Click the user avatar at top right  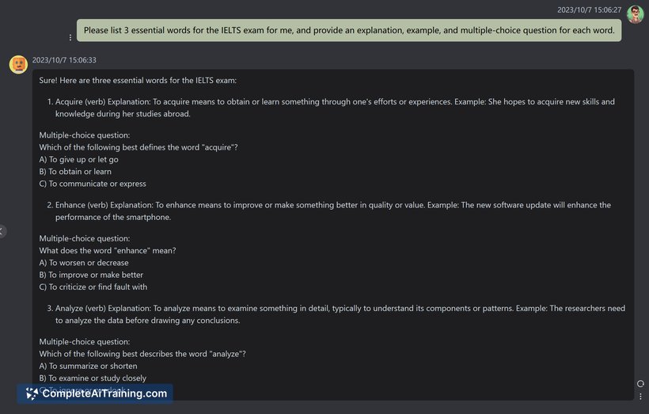pyautogui.click(x=635, y=14)
